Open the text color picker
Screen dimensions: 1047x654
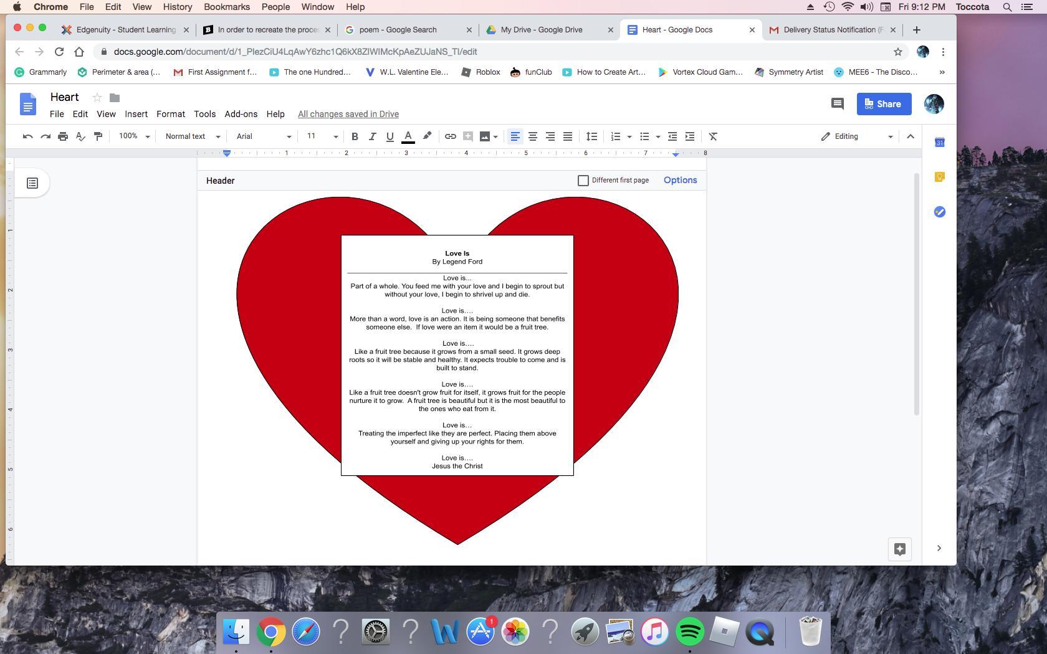click(x=408, y=136)
